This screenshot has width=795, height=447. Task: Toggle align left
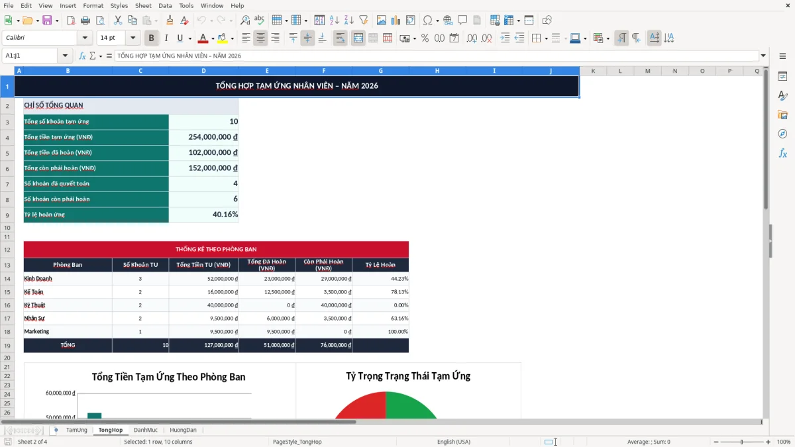coord(246,38)
